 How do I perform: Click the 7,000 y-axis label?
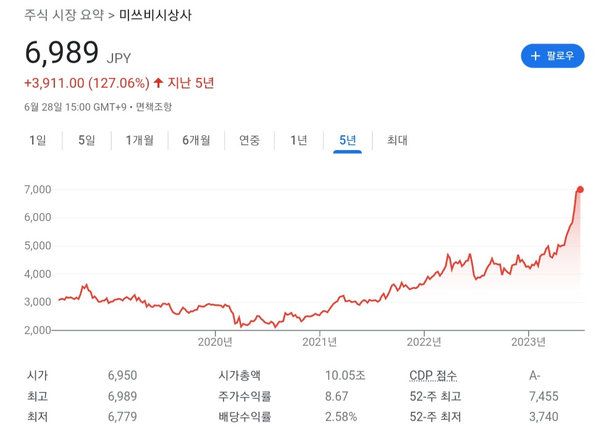click(38, 190)
